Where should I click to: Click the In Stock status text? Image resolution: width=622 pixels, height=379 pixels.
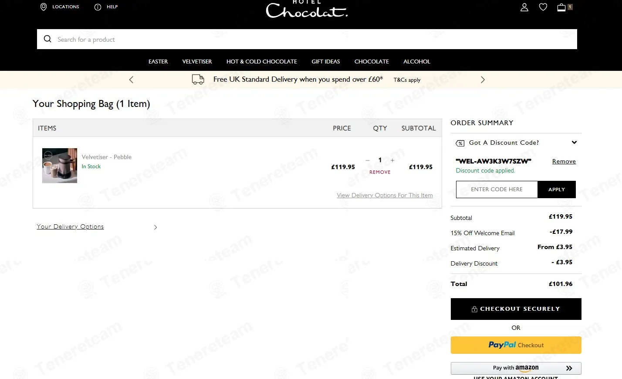pyautogui.click(x=91, y=166)
